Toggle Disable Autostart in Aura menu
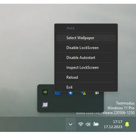The height and width of the screenshot is (136, 136). tap(86, 57)
